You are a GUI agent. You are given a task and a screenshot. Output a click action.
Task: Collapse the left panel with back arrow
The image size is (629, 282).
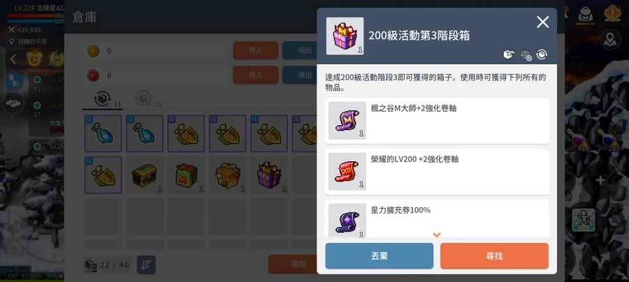pyautogui.click(x=13, y=59)
